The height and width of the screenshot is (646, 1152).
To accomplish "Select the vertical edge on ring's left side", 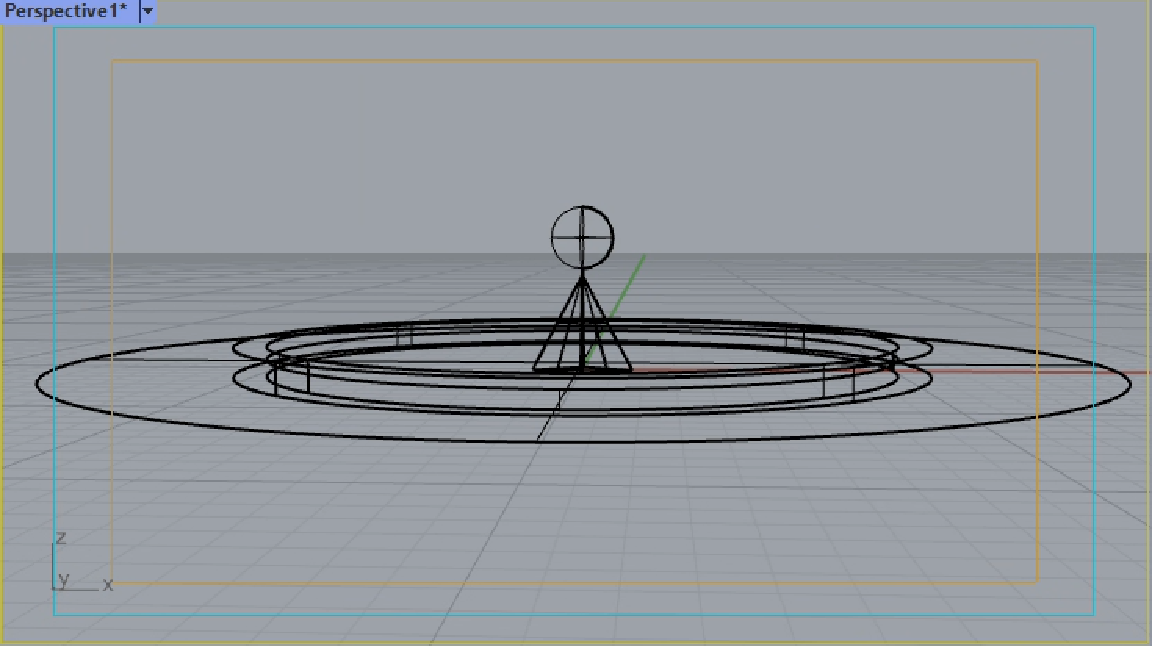I will click(x=308, y=378).
